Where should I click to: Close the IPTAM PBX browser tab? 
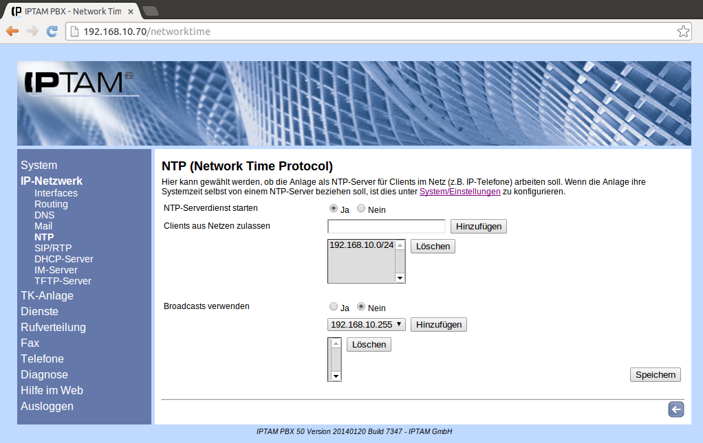tap(131, 12)
